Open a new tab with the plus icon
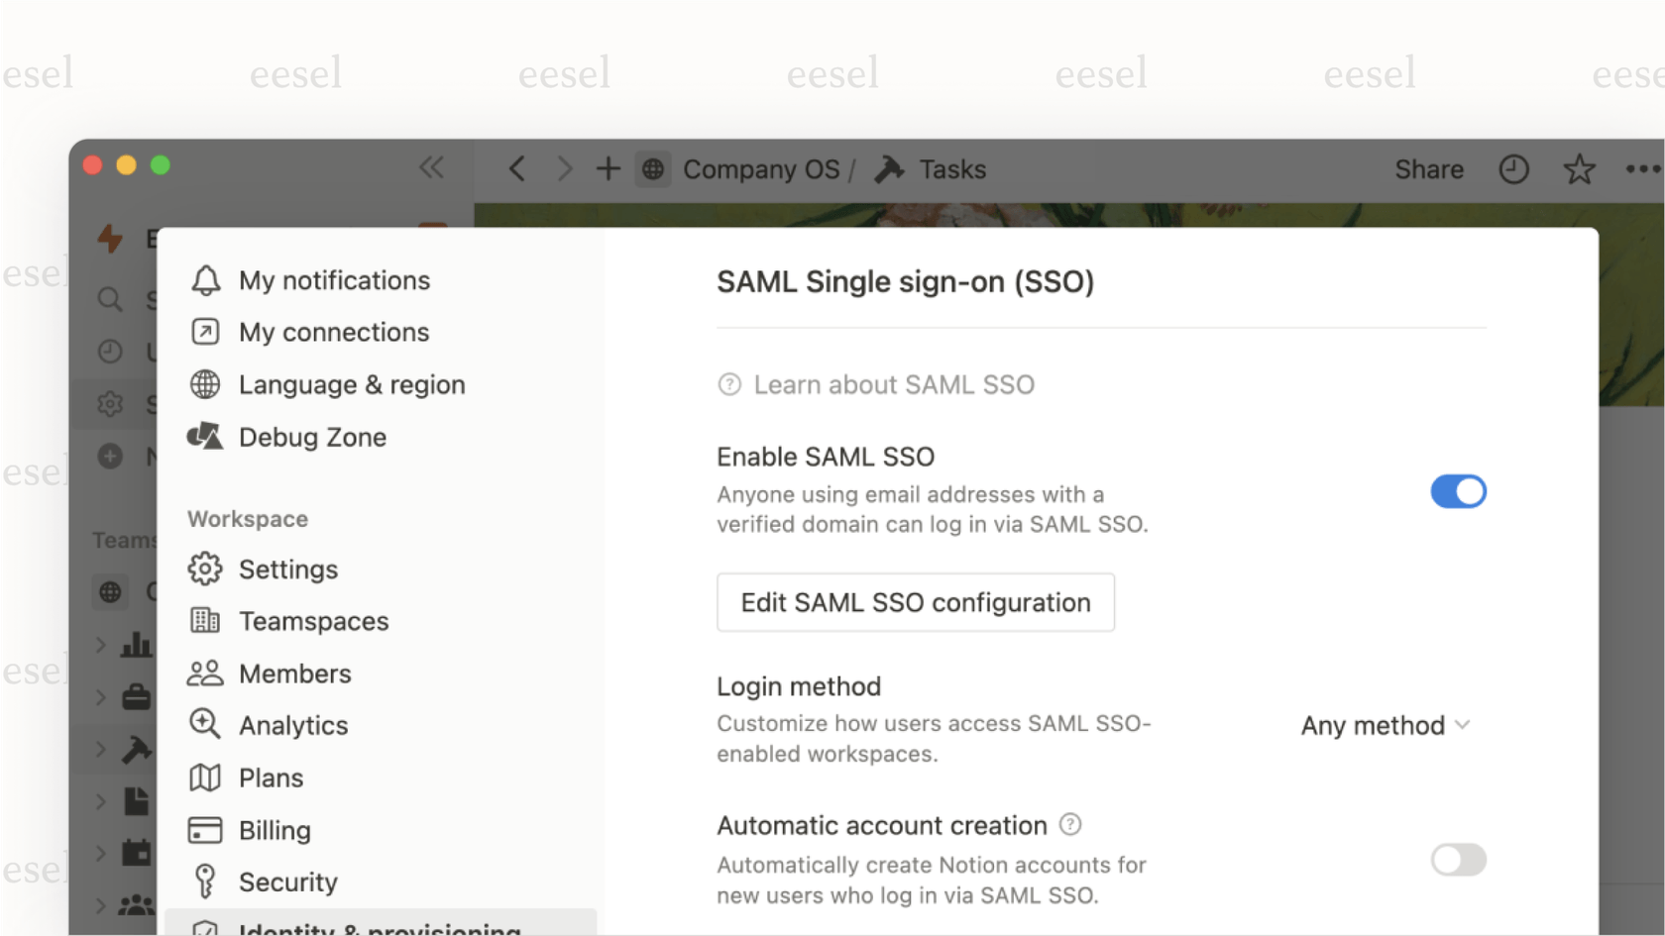The width and height of the screenshot is (1665, 936). point(608,168)
